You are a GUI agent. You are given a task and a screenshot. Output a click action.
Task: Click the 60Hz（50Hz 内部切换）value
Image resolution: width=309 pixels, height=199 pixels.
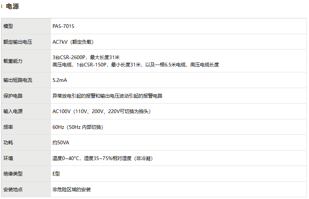(78, 127)
